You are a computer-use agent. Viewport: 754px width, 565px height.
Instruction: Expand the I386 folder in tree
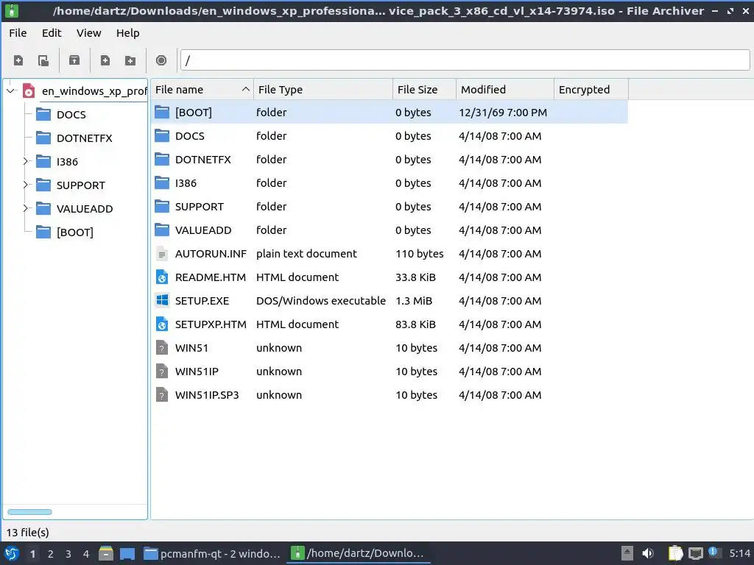(26, 161)
